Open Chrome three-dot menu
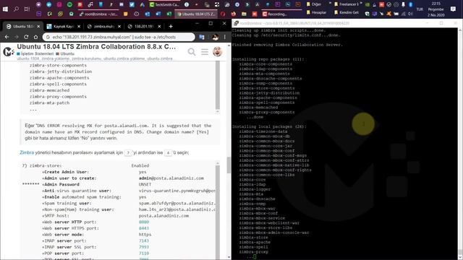This screenshot has width=463, height=260. pos(225,37)
